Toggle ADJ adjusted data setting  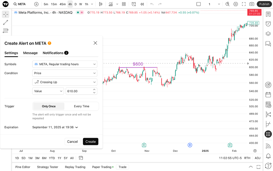pyautogui.click(x=258, y=158)
